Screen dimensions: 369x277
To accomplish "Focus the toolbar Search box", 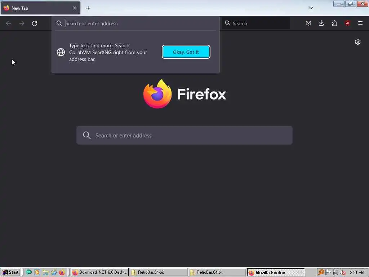I will pyautogui.click(x=255, y=23).
